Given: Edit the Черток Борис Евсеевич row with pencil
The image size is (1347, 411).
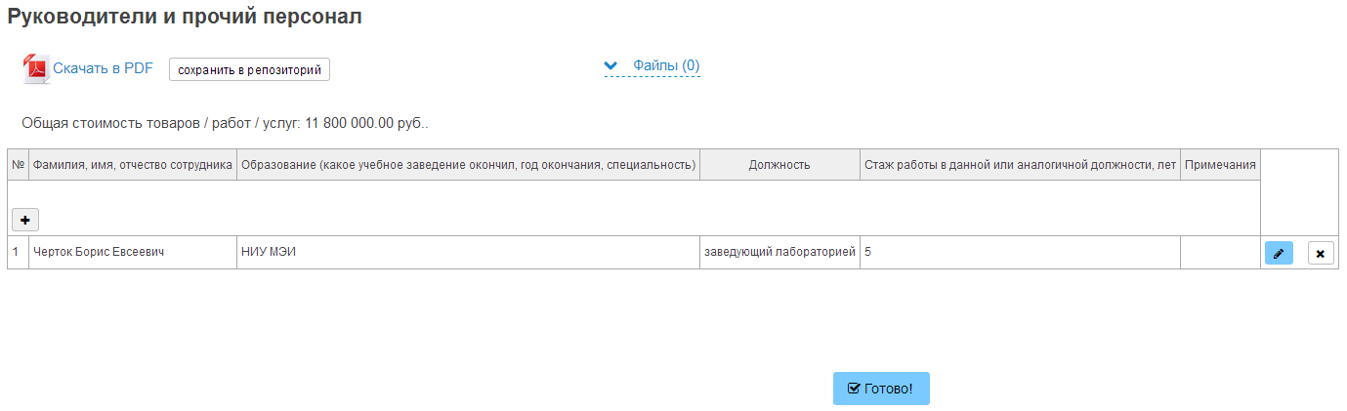Looking at the screenshot, I should [x=1279, y=254].
